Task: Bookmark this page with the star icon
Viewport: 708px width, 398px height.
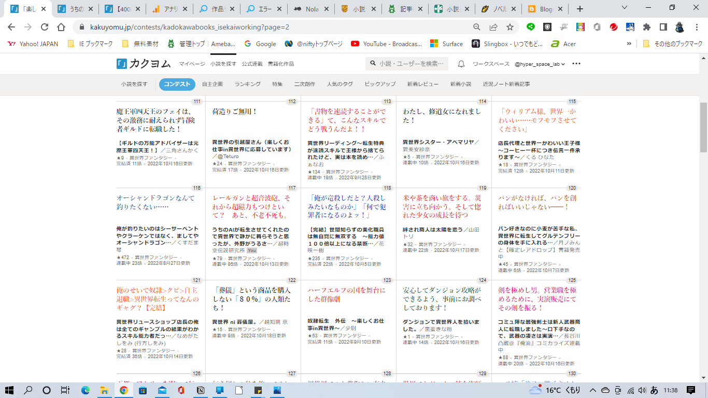Action: pyautogui.click(x=510, y=27)
